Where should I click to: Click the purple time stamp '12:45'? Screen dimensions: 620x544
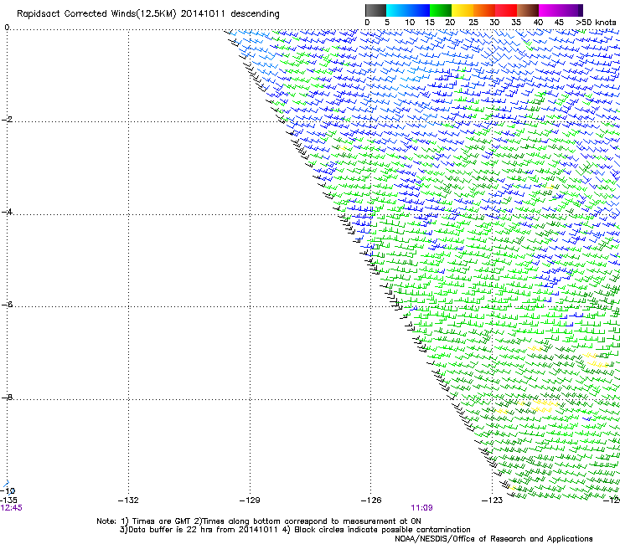tap(12, 508)
